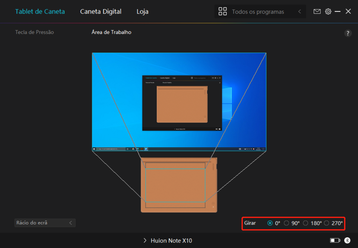Select the Área de Trabalho section
This screenshot has height=248, width=358.
(111, 32)
